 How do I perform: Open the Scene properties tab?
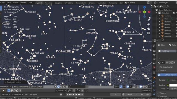point(154,63)
